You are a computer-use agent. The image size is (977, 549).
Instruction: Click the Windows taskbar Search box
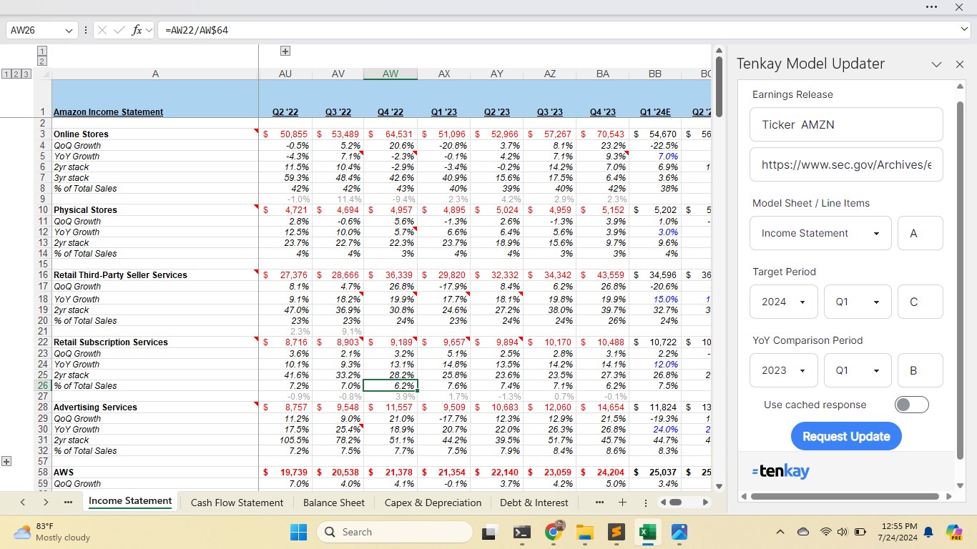coord(394,532)
